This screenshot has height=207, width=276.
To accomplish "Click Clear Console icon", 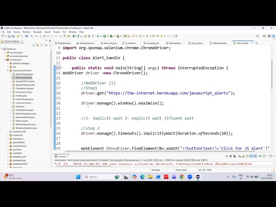I will point(239,156).
